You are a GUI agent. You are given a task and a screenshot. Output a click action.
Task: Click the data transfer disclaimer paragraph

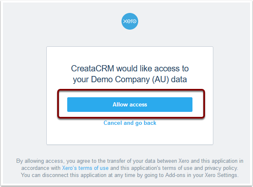(130, 168)
